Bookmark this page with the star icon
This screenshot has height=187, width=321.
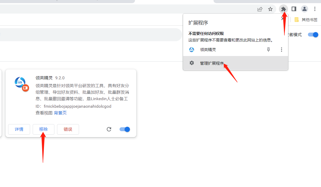270,9
